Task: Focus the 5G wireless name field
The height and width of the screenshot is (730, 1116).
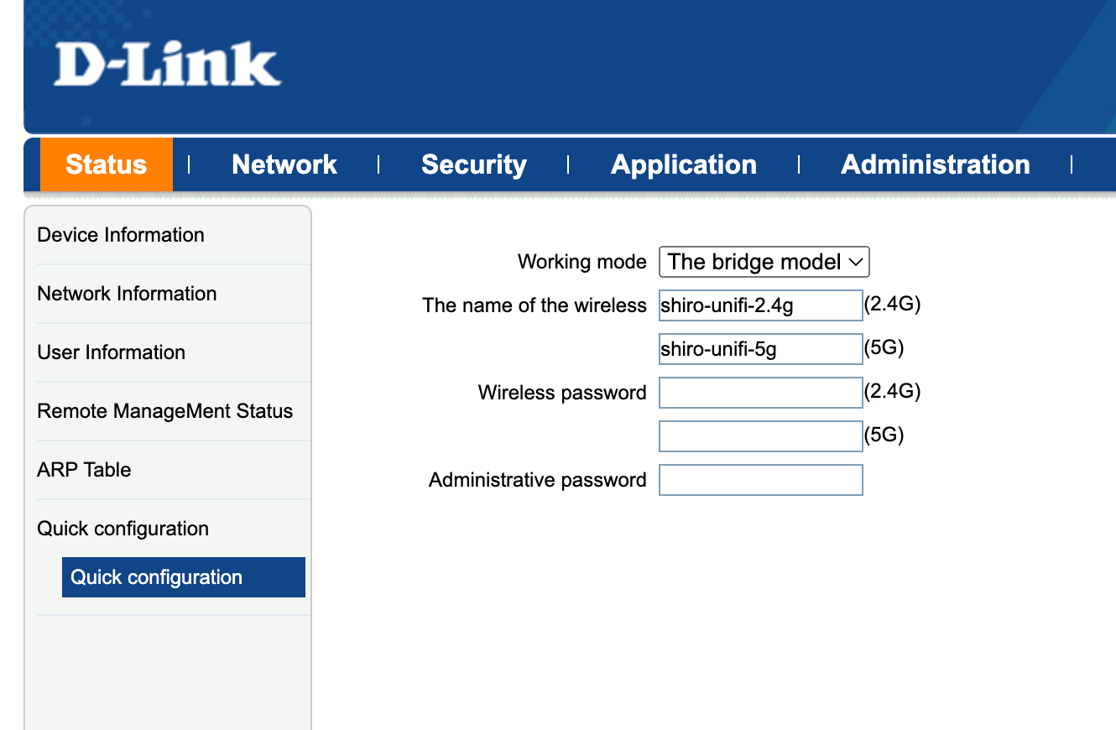Action: [761, 349]
